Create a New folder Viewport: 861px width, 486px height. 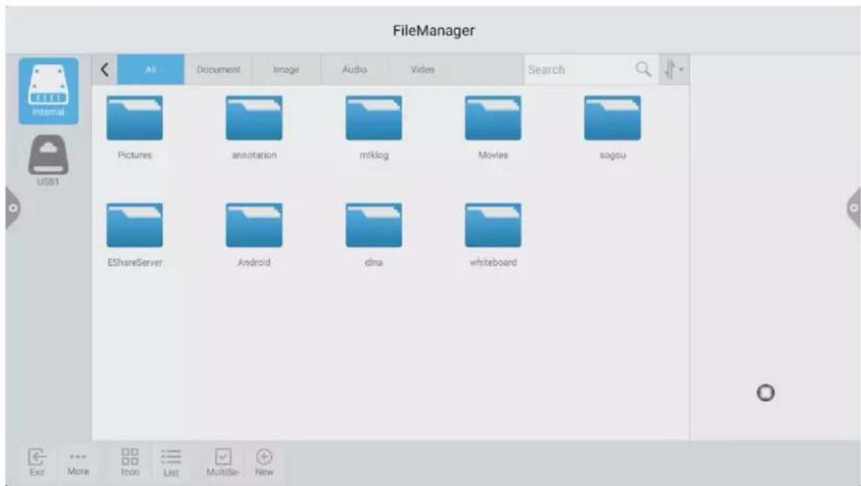264,462
